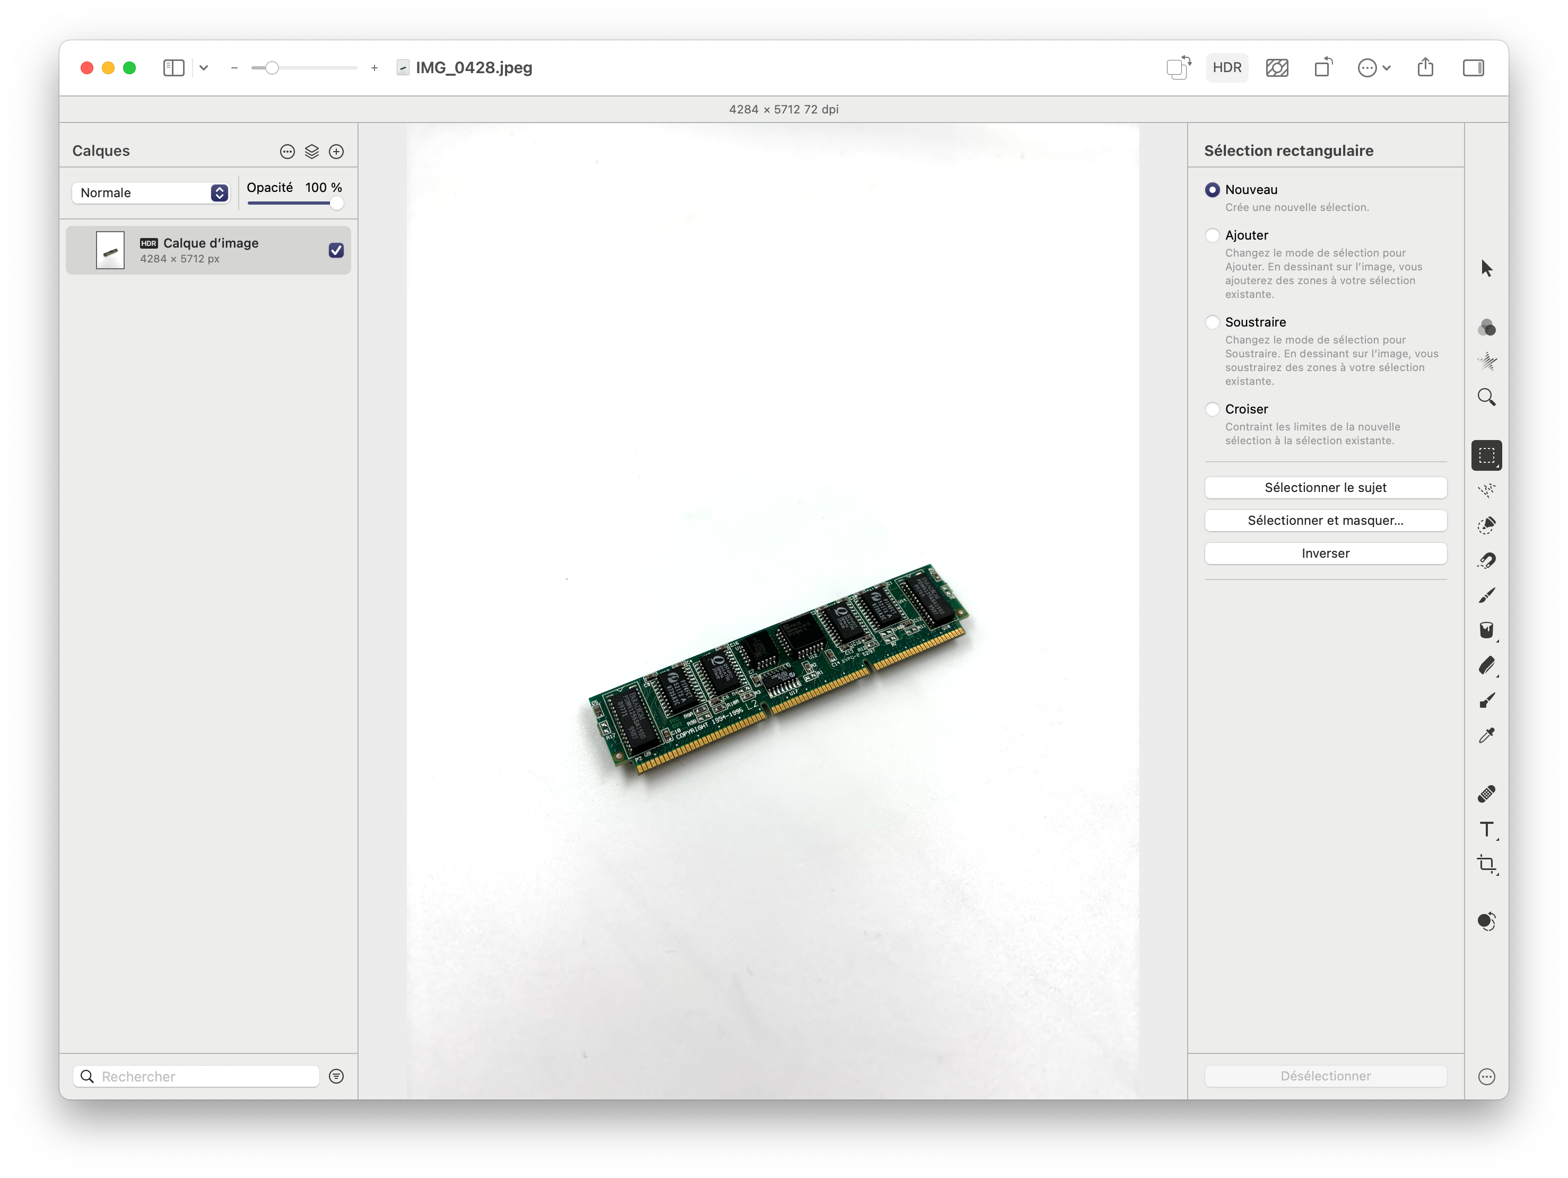Click the Désélectionner button
Screen dimensions: 1568x1178
[1325, 1076]
